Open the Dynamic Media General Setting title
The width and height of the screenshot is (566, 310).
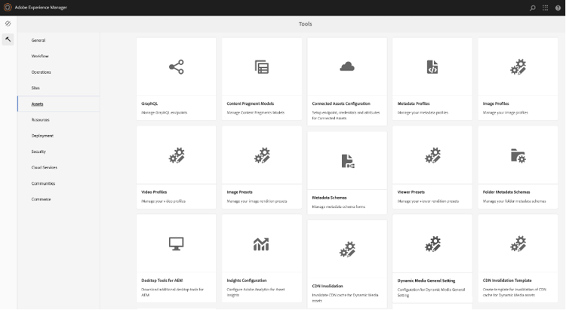click(426, 281)
